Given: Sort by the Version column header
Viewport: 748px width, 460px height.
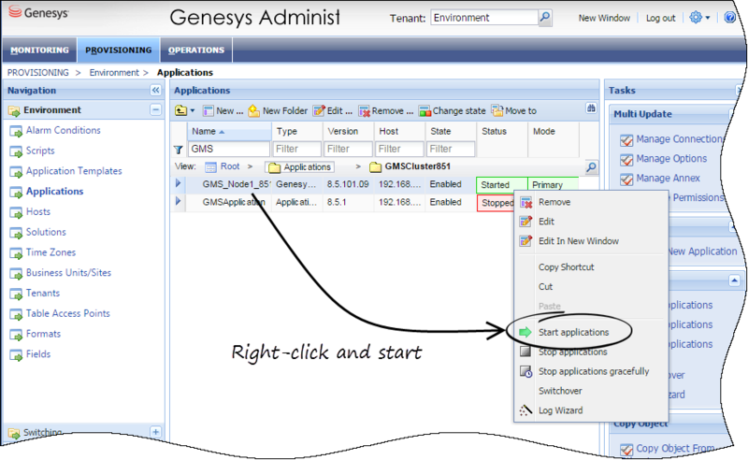Looking at the screenshot, I should 348,131.
